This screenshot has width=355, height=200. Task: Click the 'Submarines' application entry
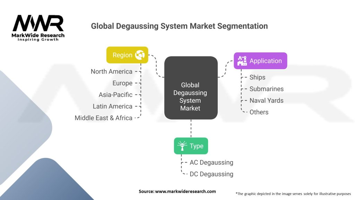tap(267, 89)
